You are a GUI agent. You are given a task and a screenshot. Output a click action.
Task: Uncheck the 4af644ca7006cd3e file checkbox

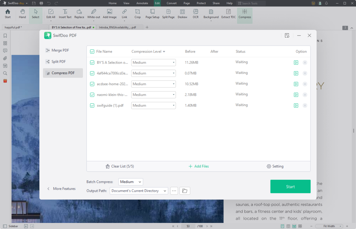[92, 73]
